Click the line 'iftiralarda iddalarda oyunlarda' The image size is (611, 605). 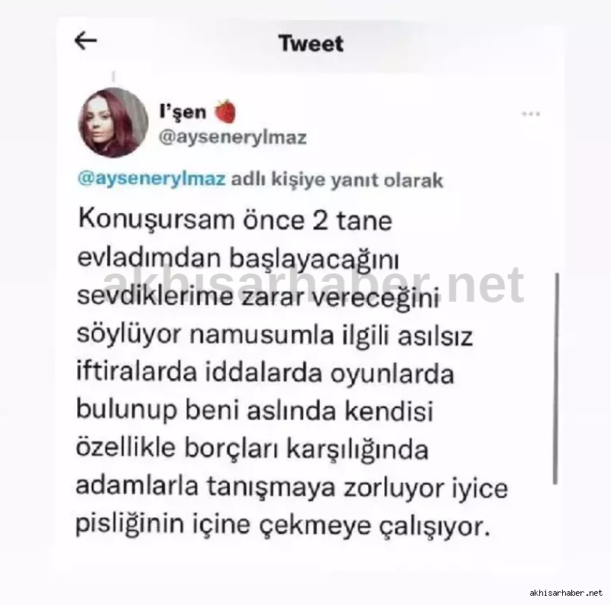[265, 374]
